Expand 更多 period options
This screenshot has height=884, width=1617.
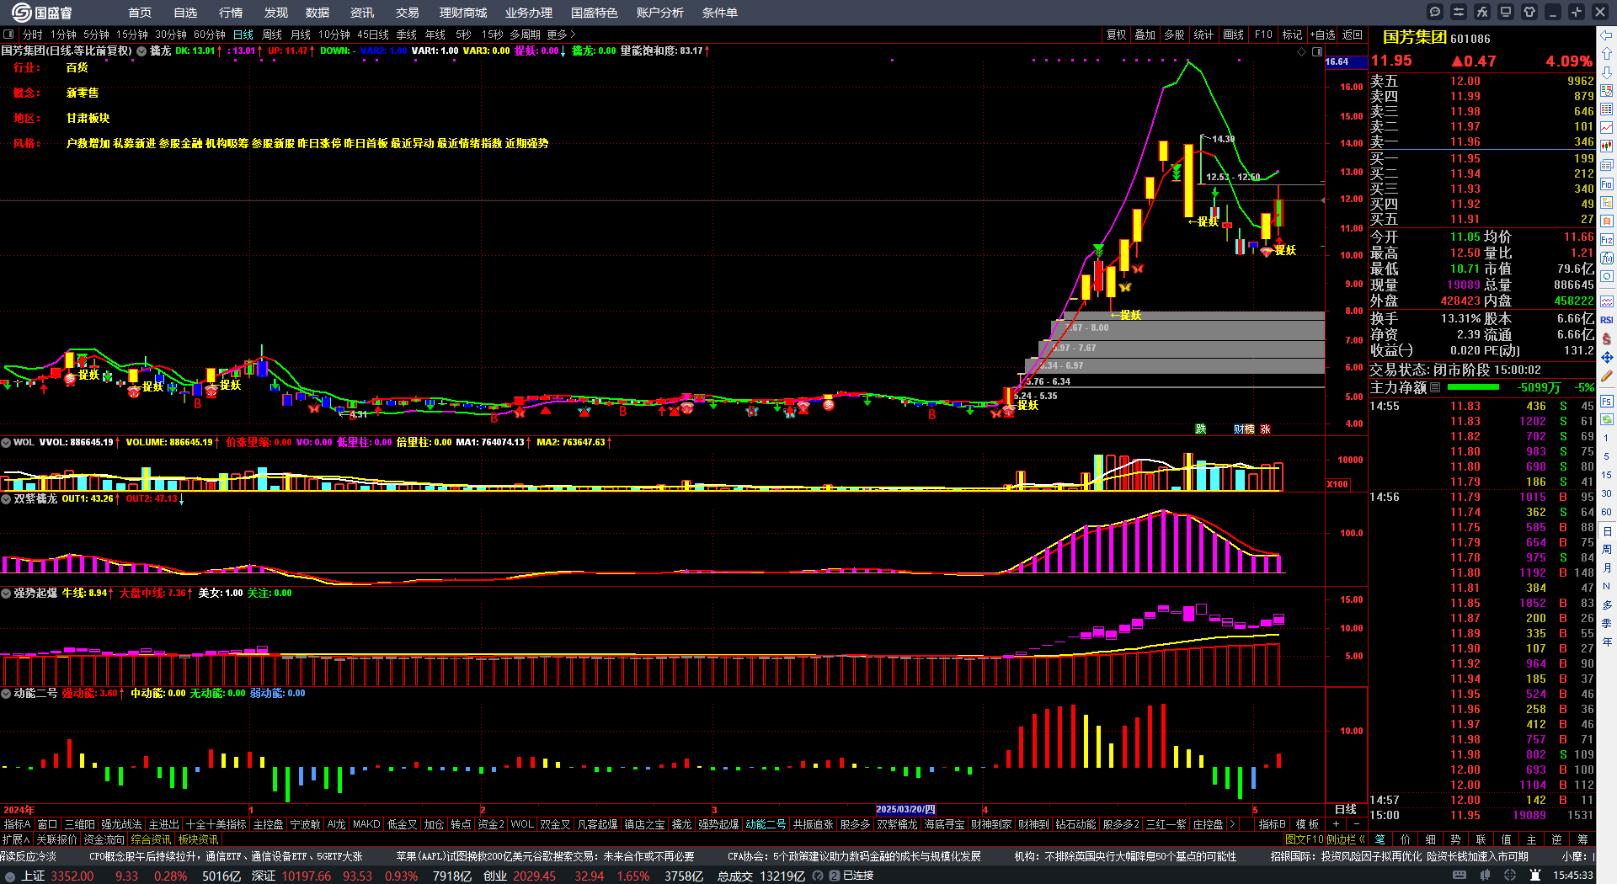561,35
